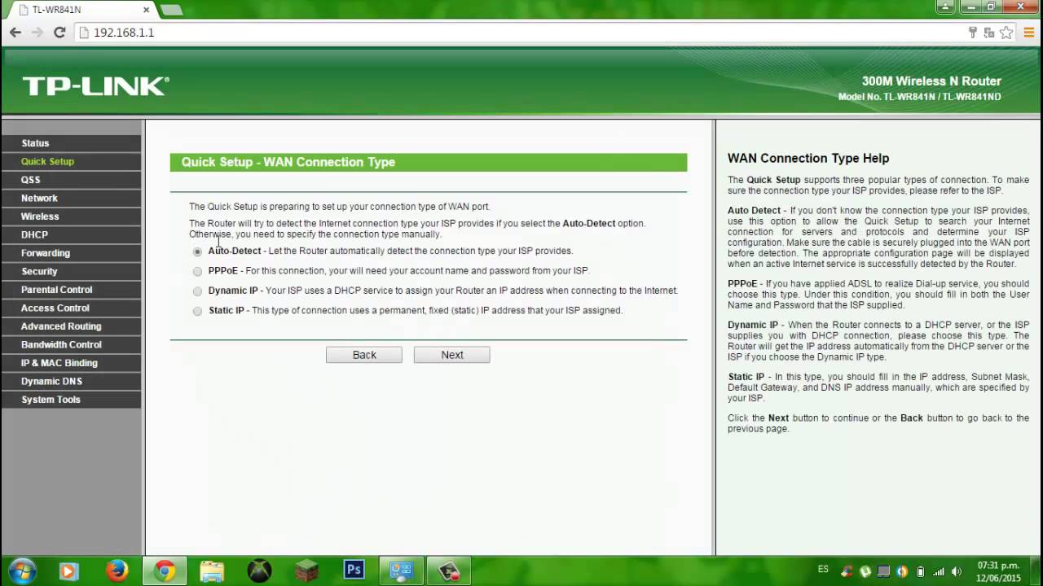Click the saved password key icon

[972, 33]
